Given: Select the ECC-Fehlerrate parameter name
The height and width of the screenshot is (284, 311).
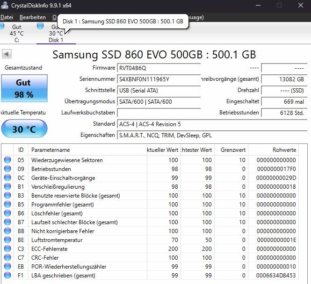Looking at the screenshot, I should 50,249.
